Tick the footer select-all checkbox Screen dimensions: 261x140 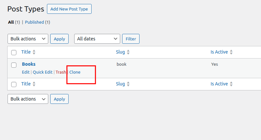(14, 84)
